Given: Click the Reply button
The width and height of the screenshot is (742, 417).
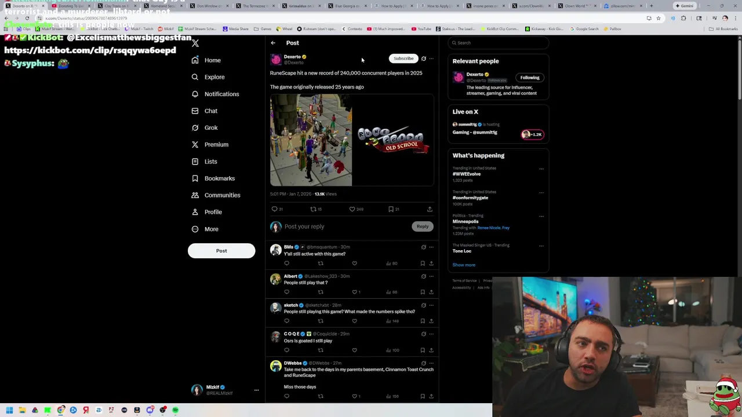Looking at the screenshot, I should (423, 226).
